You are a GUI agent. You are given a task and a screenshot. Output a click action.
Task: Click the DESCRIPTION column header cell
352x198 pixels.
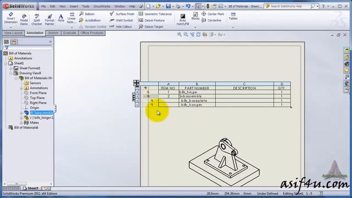244,88
